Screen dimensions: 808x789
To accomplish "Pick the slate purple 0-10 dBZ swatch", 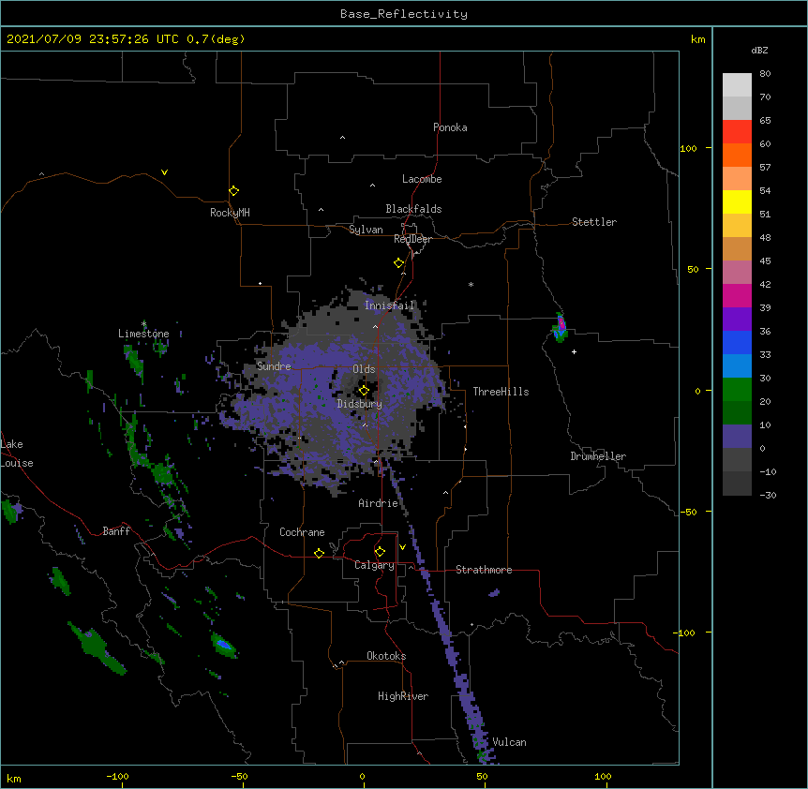I will [737, 437].
